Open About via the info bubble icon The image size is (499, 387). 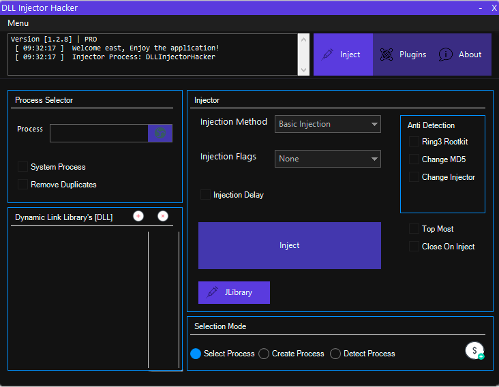(x=446, y=55)
